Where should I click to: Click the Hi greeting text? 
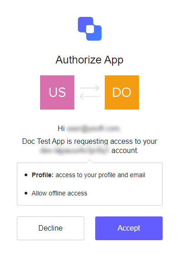tap(61, 128)
